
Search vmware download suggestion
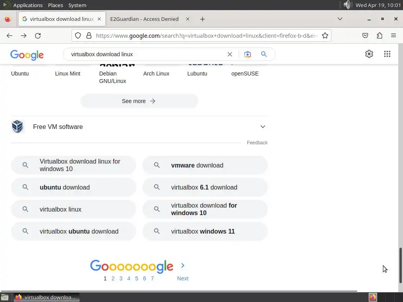click(x=205, y=165)
